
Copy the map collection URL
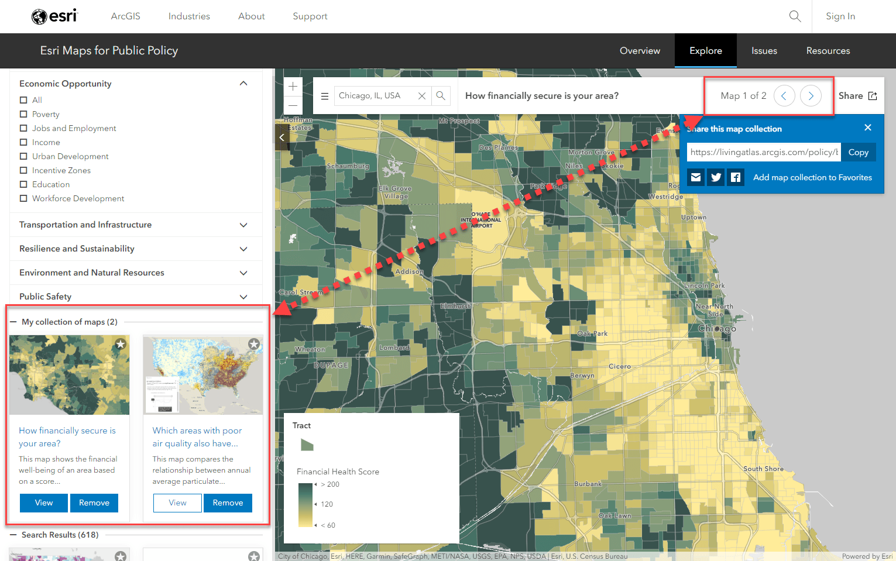859,152
